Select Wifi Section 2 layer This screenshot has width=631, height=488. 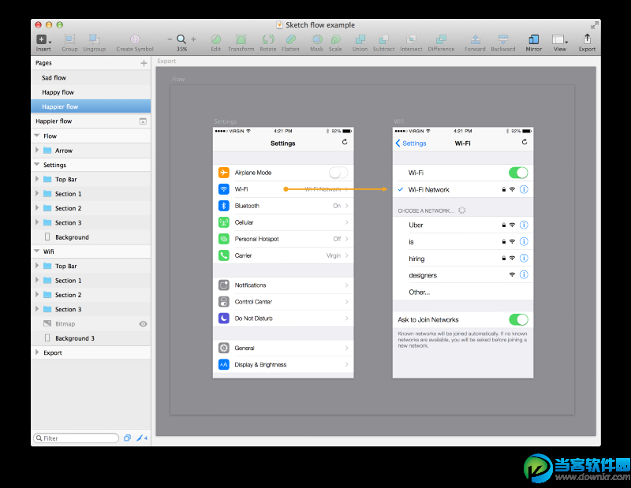(x=91, y=295)
